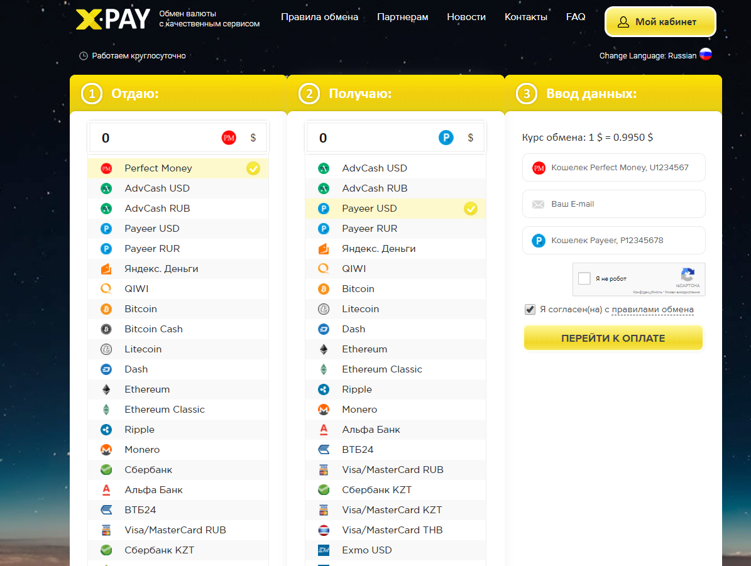Viewport: 751px width, 566px height.
Task: Click Dash icon in Отдаю list
Action: [x=106, y=369]
